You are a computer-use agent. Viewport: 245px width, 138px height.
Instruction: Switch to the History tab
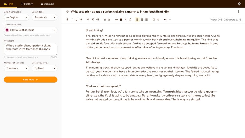[27, 4]
